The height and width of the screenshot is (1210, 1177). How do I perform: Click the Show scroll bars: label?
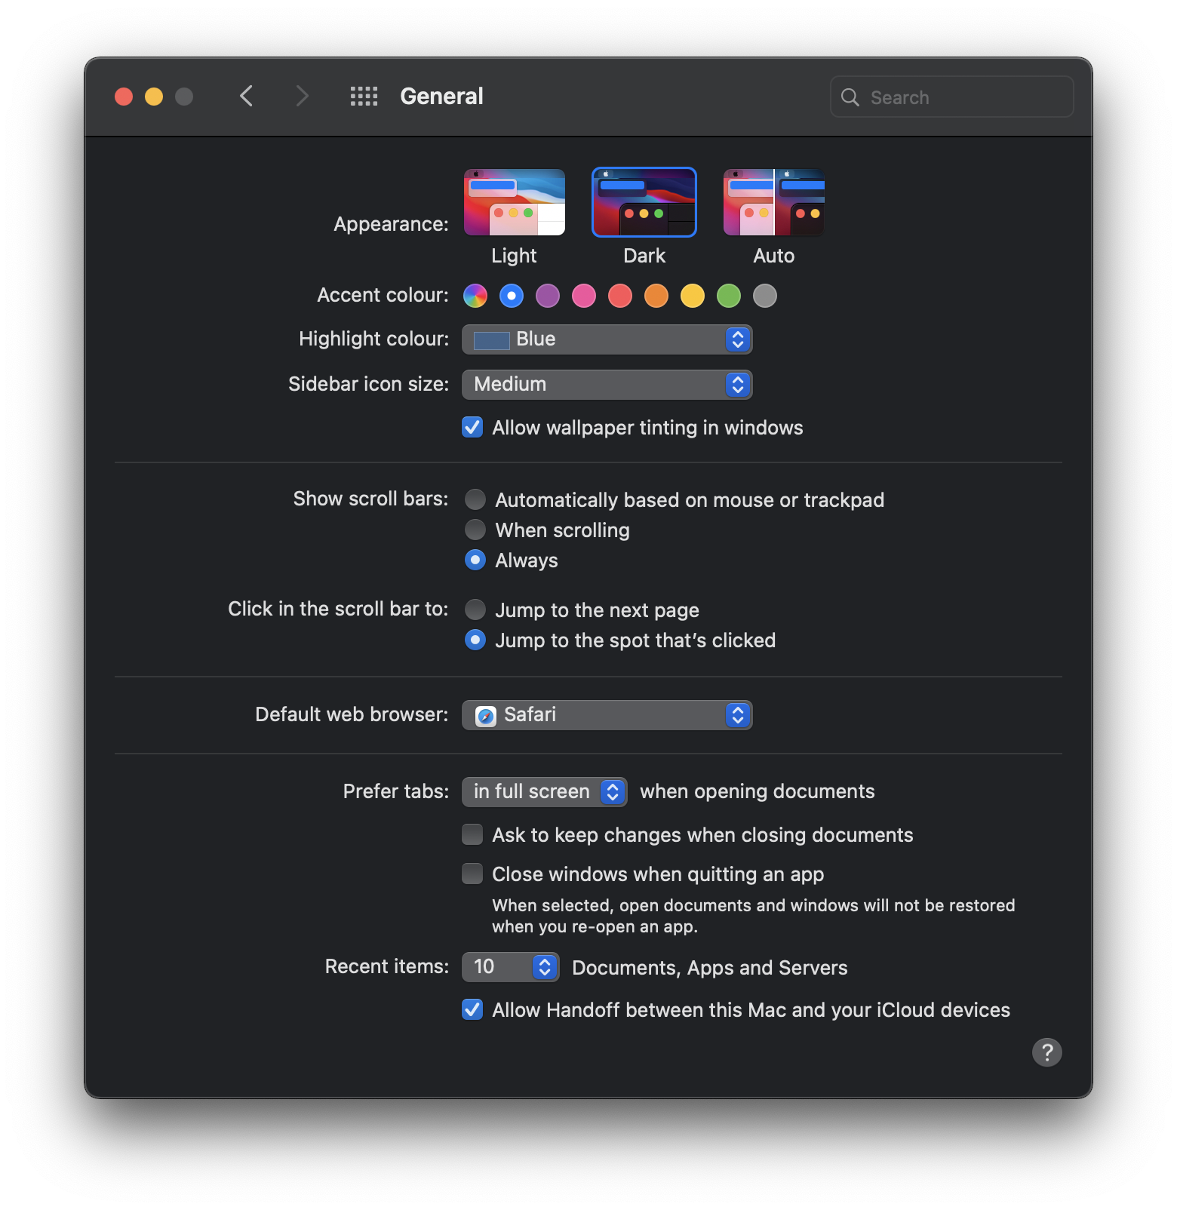370,499
